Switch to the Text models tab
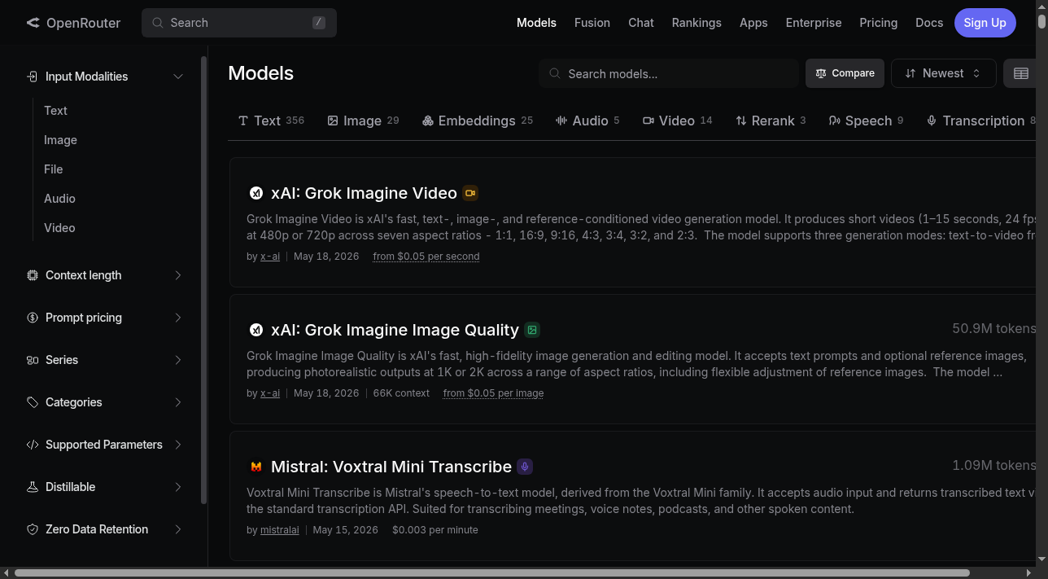 (271, 121)
